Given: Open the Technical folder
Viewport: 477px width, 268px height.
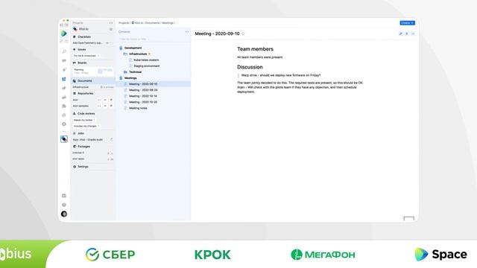Looking at the screenshot, I should point(135,72).
